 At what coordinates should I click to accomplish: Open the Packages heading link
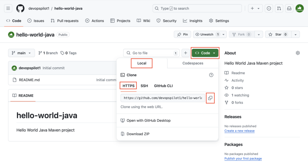233,144
